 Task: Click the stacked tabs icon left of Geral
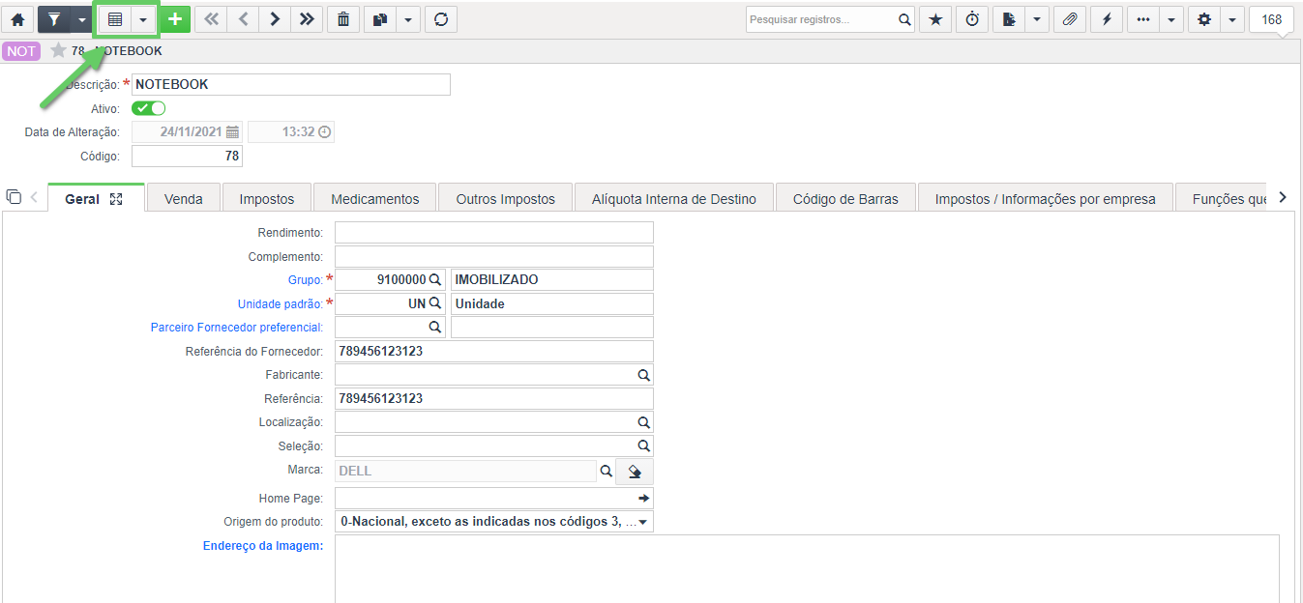click(x=14, y=197)
